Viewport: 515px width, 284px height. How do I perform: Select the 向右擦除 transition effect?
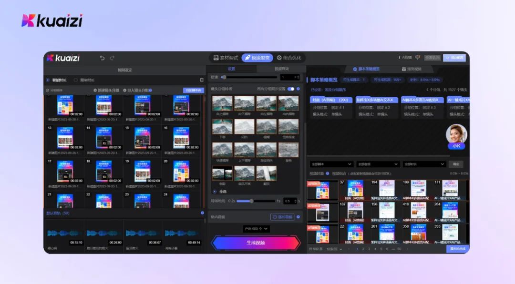(x=288, y=103)
